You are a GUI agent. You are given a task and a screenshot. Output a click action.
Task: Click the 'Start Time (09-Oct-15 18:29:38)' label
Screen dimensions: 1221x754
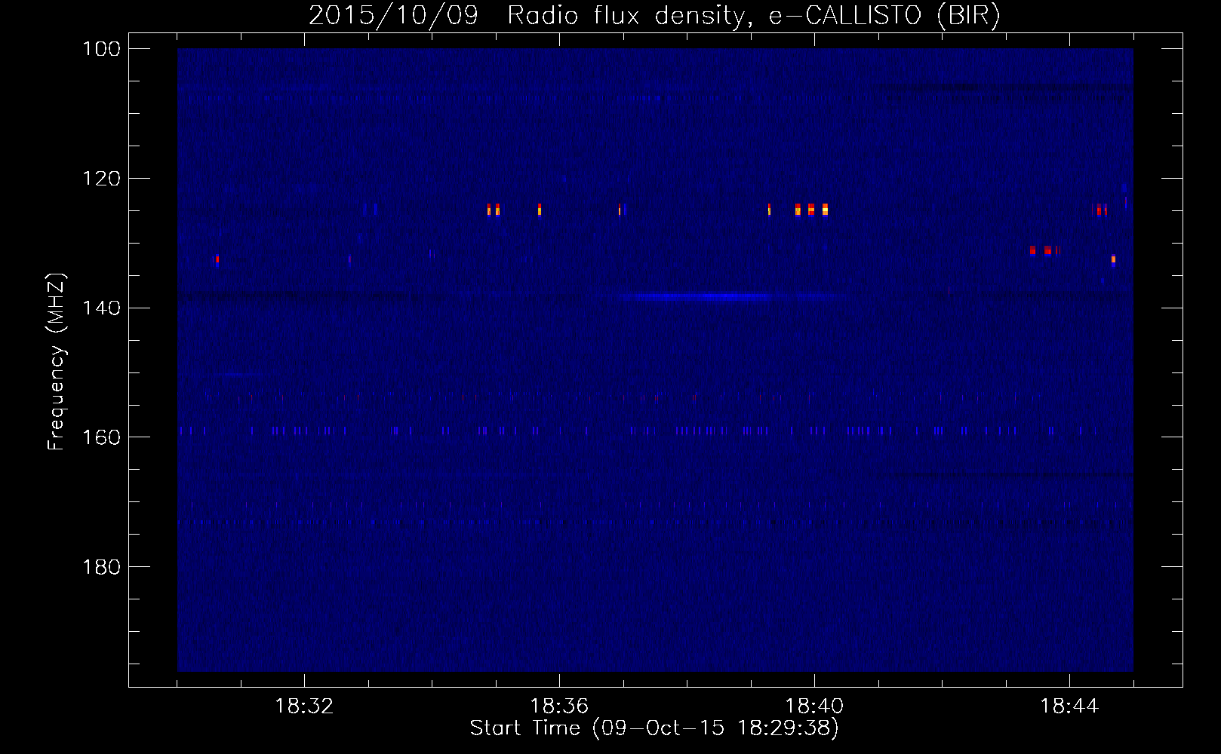[x=654, y=728]
